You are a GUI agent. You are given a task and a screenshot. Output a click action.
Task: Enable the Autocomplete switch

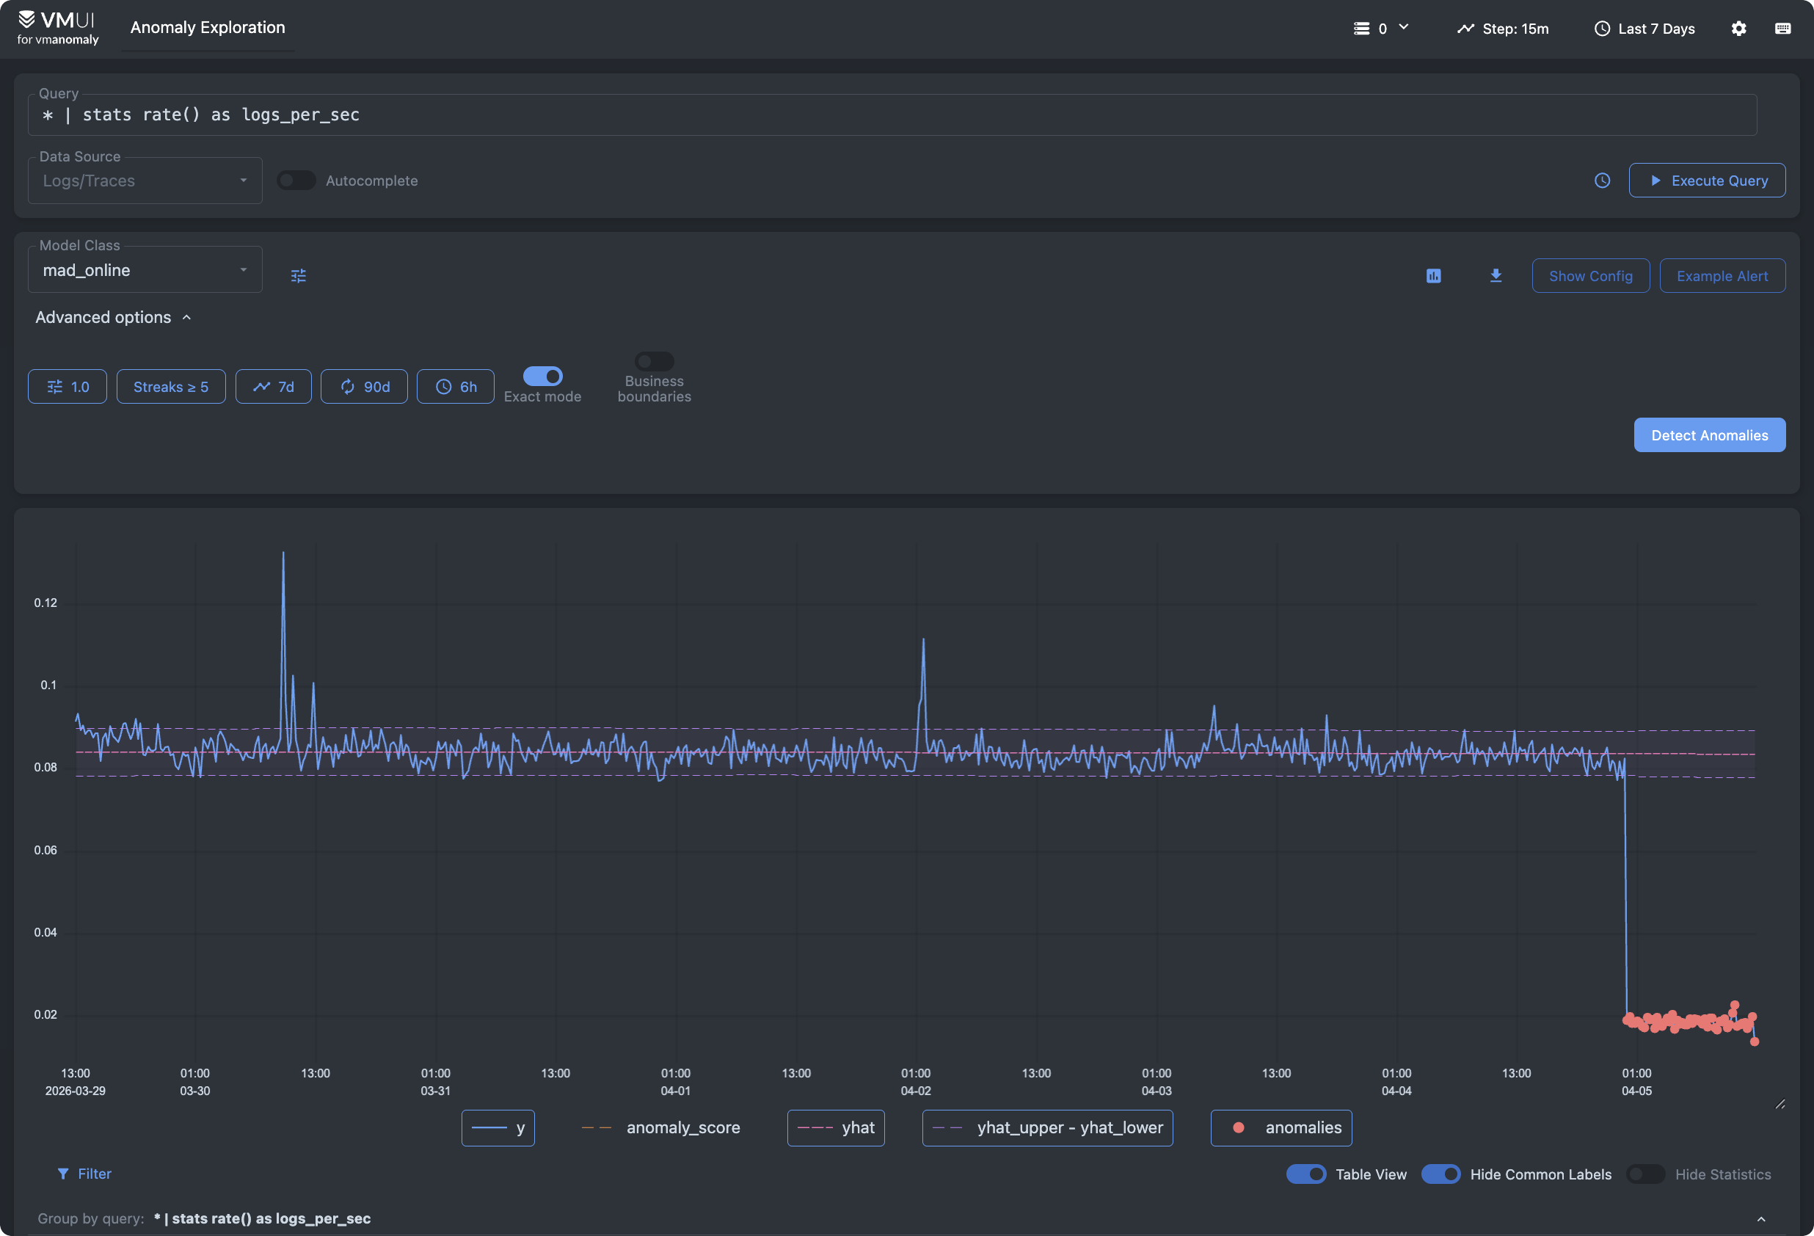pos(296,181)
